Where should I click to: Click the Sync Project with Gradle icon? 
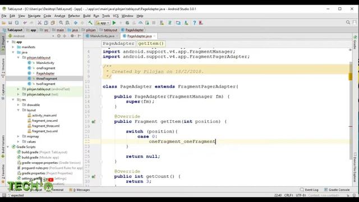point(170,23)
